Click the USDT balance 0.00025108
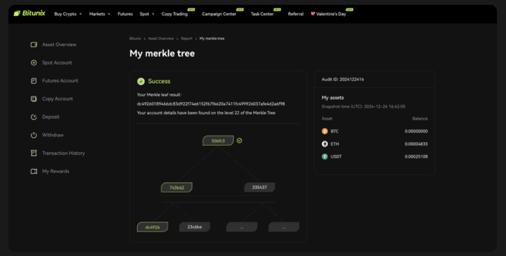 (x=417, y=156)
